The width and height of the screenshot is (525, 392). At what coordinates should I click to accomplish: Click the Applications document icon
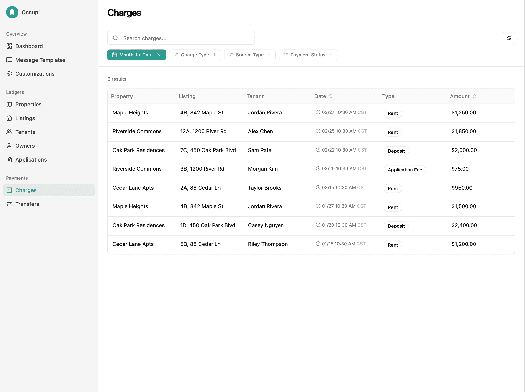point(9,159)
